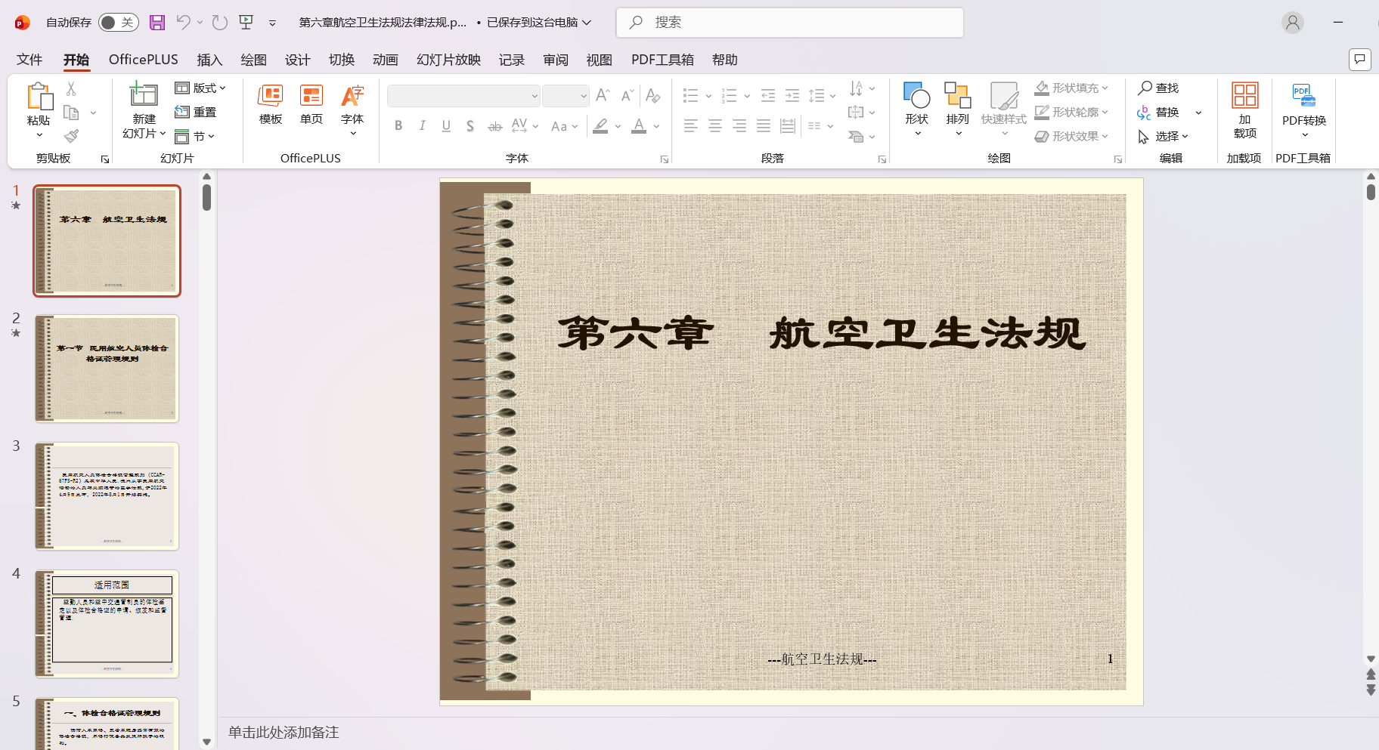Increase list indent level
Viewport: 1379px width, 750px height.
pyautogui.click(x=792, y=95)
